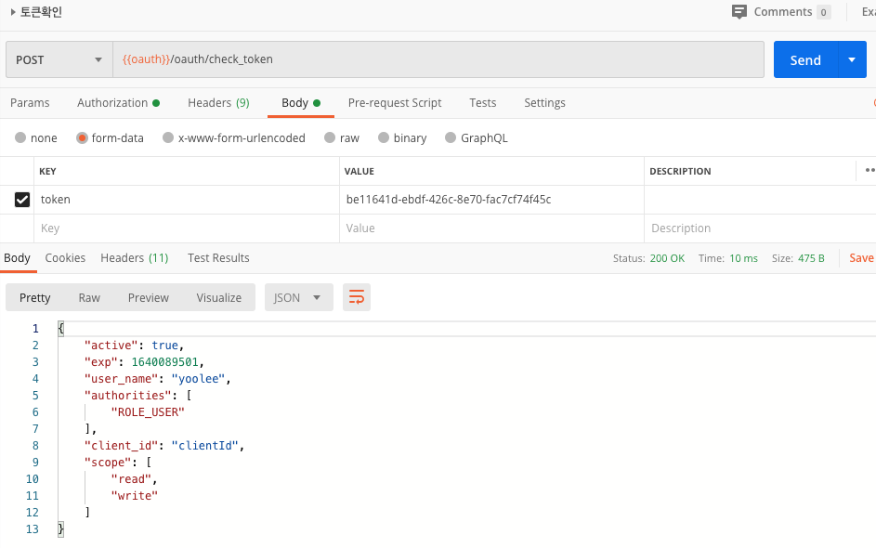This screenshot has width=876, height=548.
Task: Open the response Headers (11) tab
Action: tap(135, 258)
